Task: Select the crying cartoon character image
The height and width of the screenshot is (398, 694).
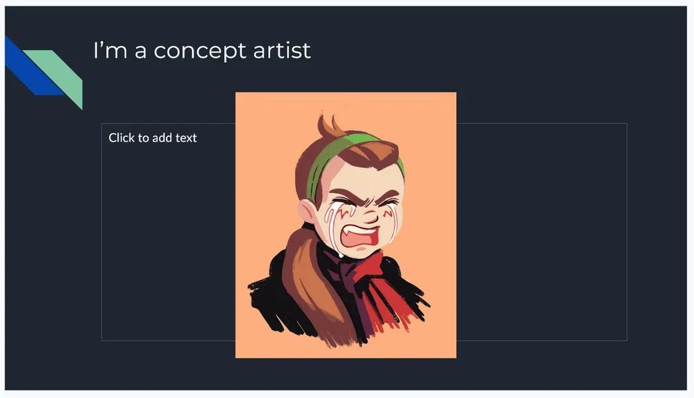Action: 346,225
